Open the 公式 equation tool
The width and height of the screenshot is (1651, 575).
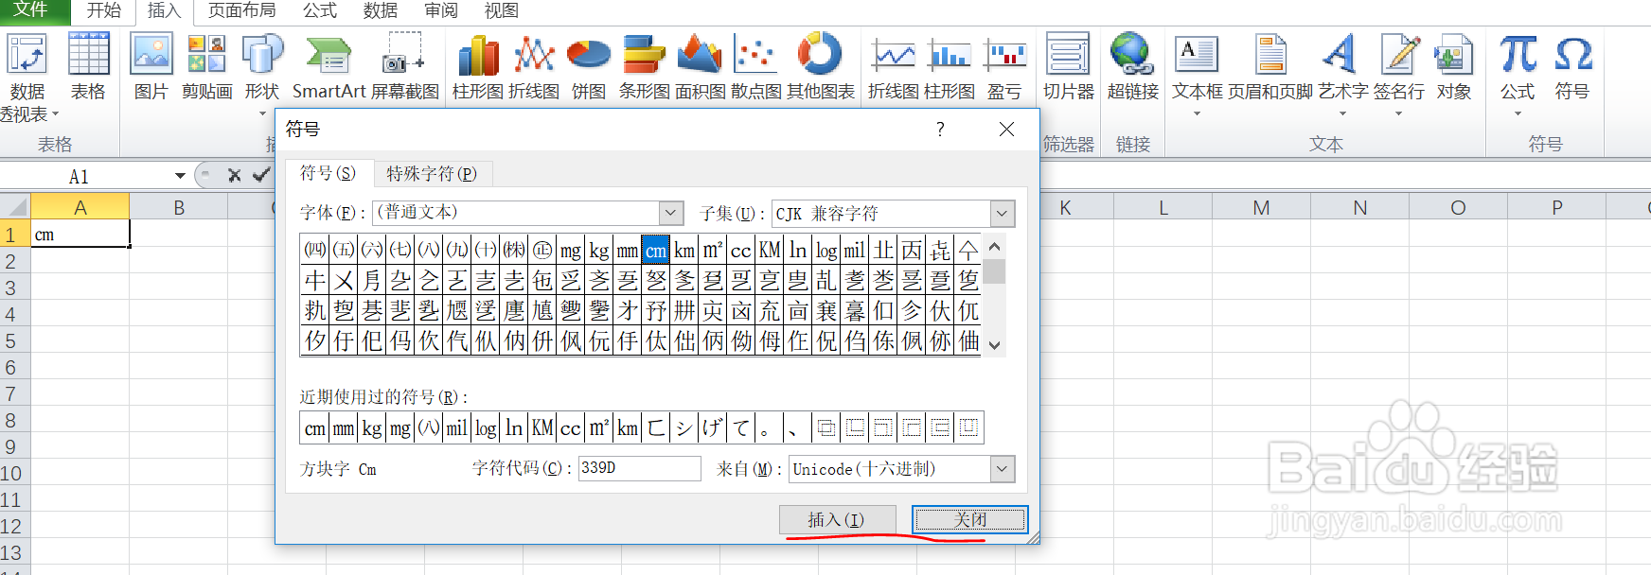(1518, 74)
